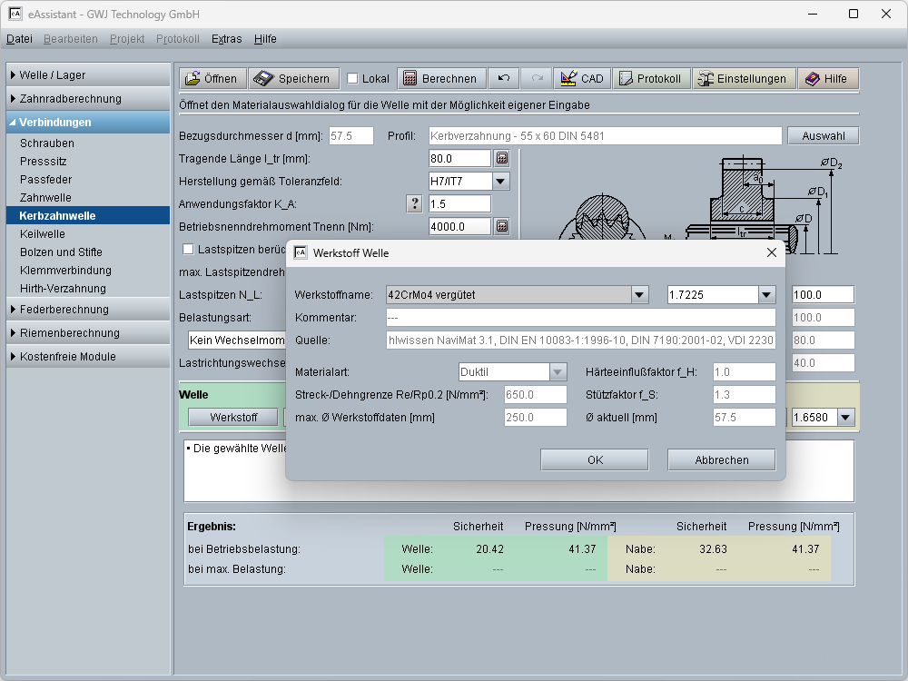Viewport: 908px width, 681px height.
Task: Expand the 1.7225 material number dropdown
Action: click(766, 294)
